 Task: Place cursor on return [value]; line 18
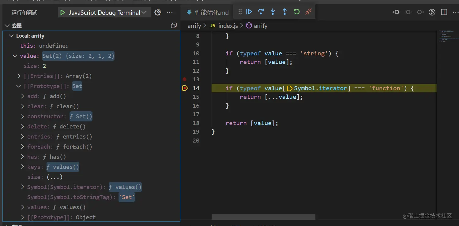252,123
